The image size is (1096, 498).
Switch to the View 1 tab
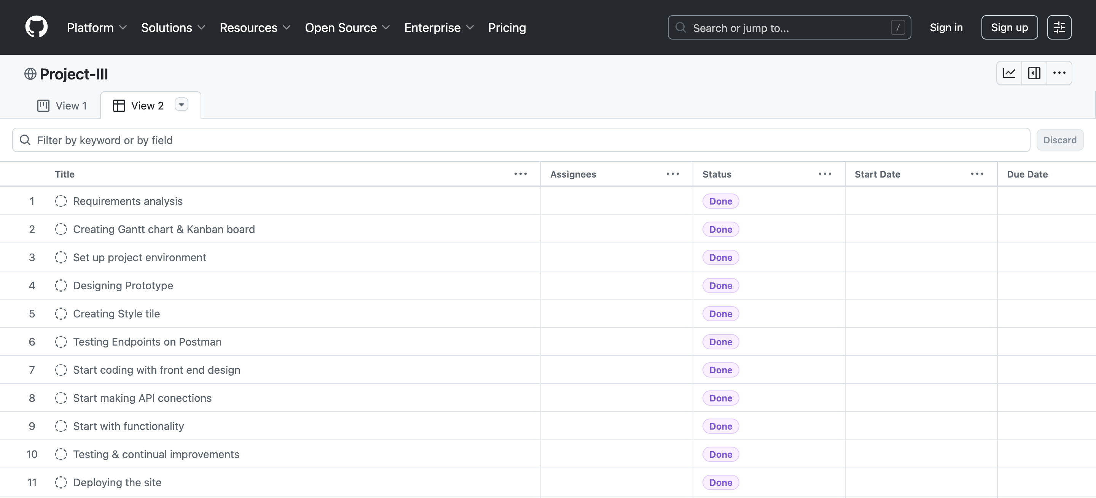click(62, 105)
